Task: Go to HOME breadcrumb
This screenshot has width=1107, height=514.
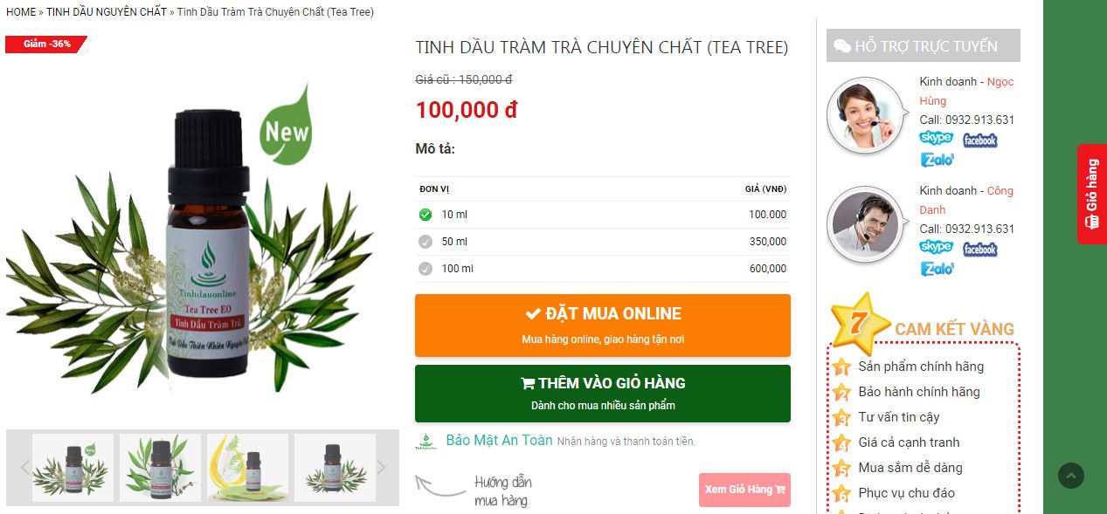Action: (21, 12)
